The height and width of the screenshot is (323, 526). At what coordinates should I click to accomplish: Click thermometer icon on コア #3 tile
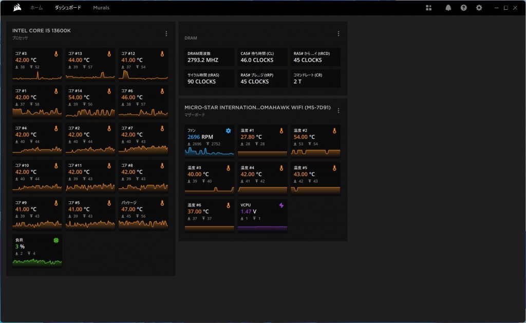tap(56, 54)
